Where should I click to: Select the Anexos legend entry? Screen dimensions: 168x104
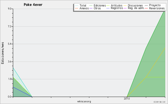click(84, 8)
